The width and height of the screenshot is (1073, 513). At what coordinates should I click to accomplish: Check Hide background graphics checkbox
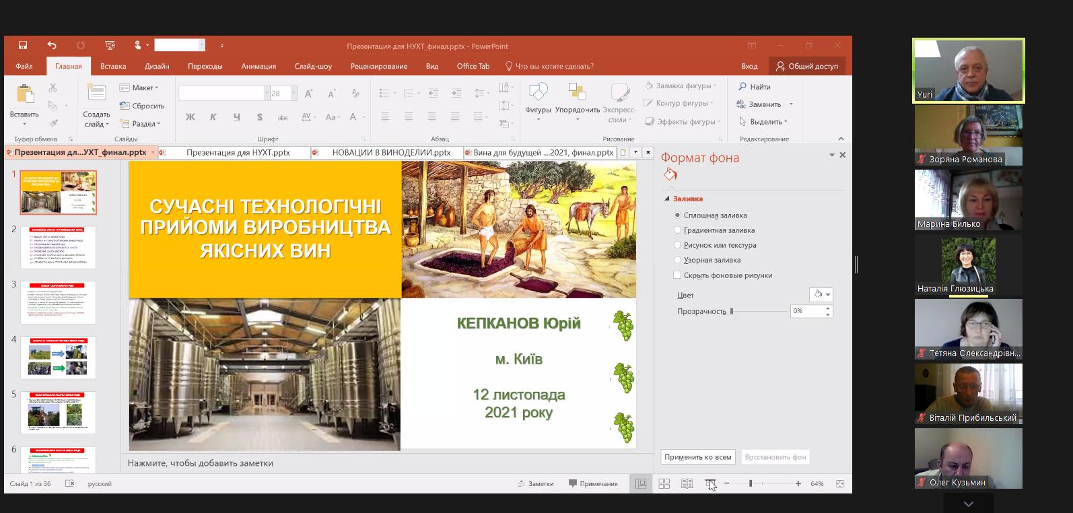coord(678,275)
